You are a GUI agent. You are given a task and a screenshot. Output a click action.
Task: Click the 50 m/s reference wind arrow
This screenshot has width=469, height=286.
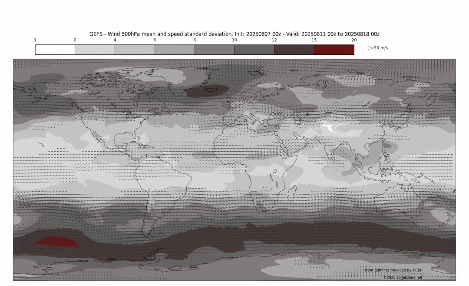[x=364, y=48]
